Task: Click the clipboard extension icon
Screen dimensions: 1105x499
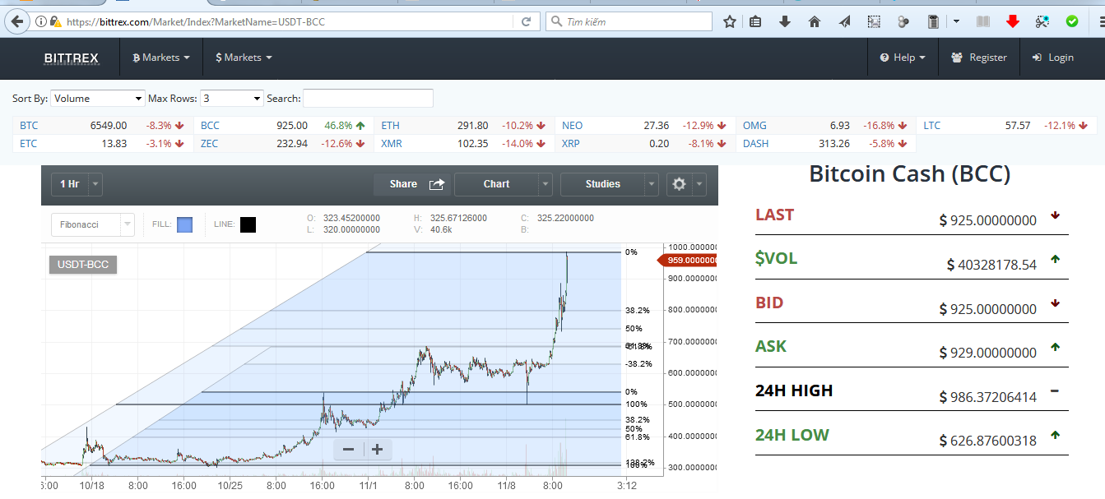Action: [x=933, y=21]
